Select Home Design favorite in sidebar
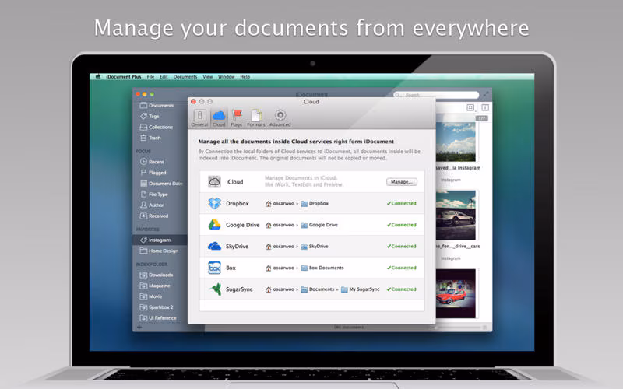623x389 pixels. pos(159,251)
